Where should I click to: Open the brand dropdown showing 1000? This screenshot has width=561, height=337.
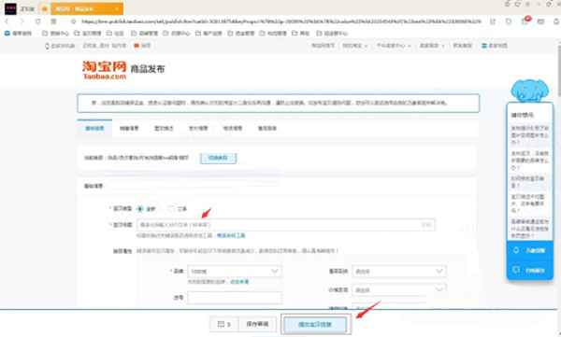click(x=235, y=272)
